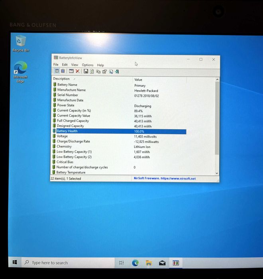Image resolution: width=263 pixels, height=279 pixels.
Task: Launch Edge from the taskbar
Action: (135, 263)
